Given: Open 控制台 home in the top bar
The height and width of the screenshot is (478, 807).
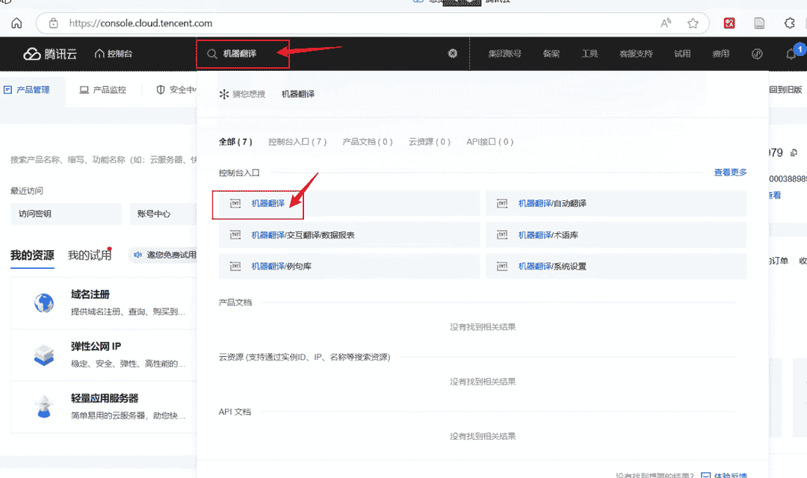Looking at the screenshot, I should coord(114,54).
